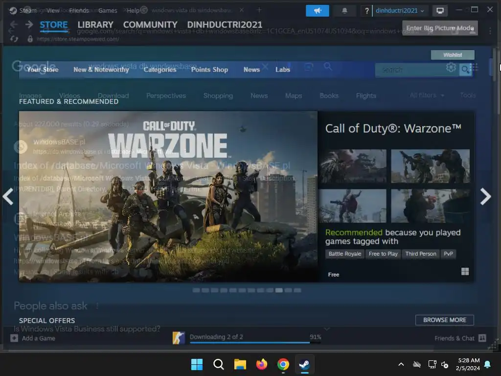Go forward using Steam's forward arrow
Screen dimensions: 501x376
(x=29, y=24)
